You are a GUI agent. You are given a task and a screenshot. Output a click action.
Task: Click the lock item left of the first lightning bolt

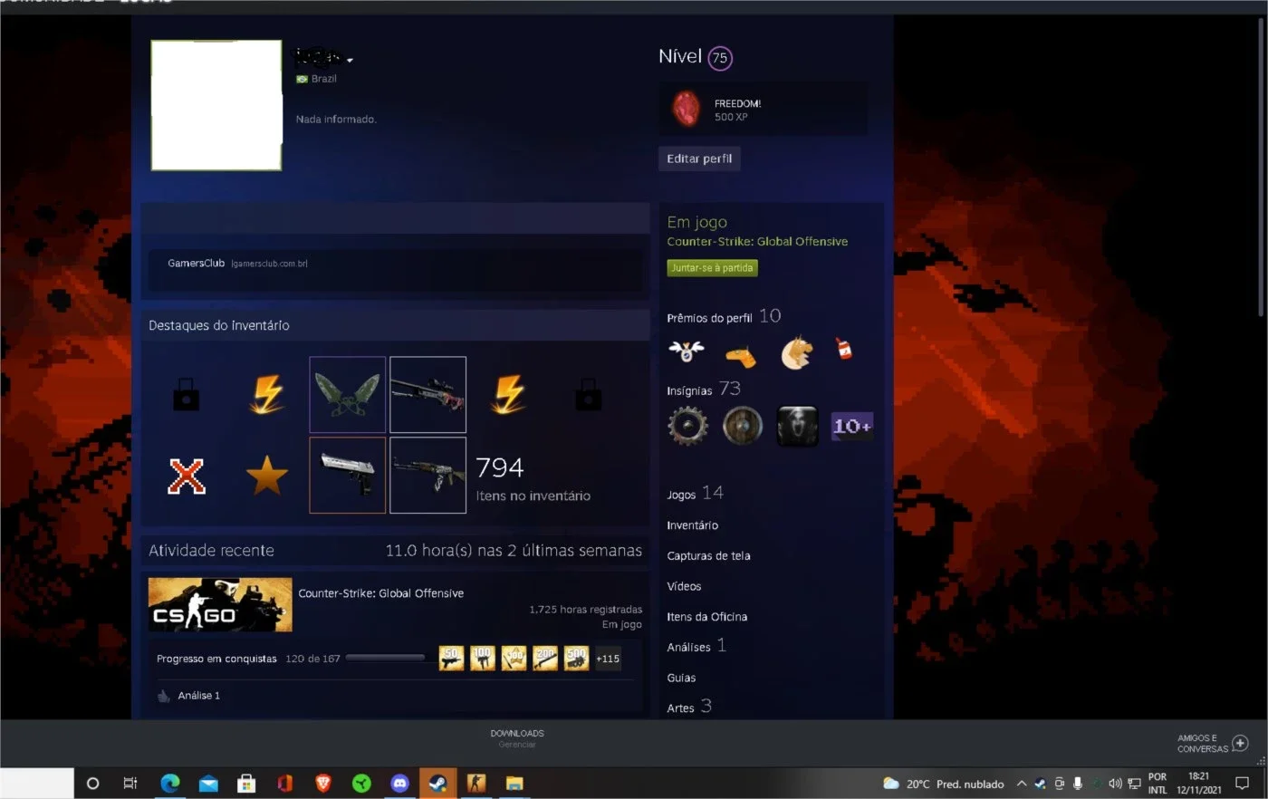tap(187, 395)
